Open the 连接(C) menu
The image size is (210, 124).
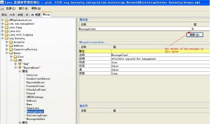point(11,9)
